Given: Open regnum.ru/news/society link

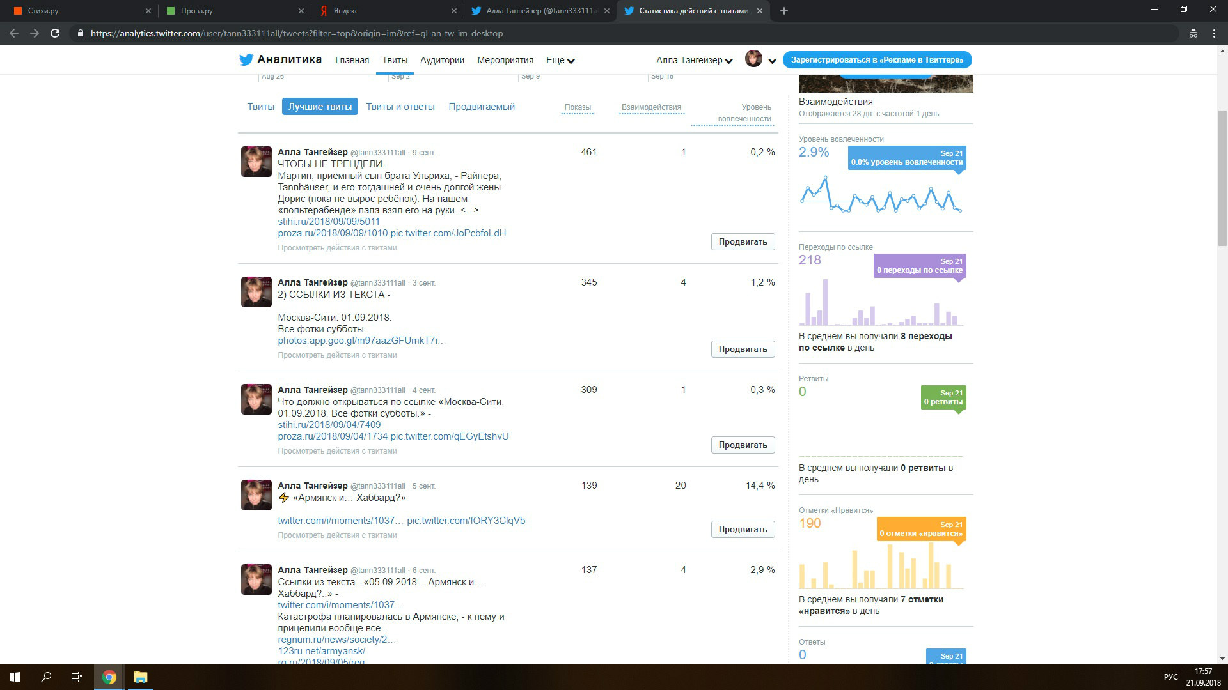Looking at the screenshot, I should [x=337, y=640].
